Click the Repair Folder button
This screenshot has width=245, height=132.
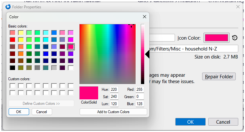[219, 77]
